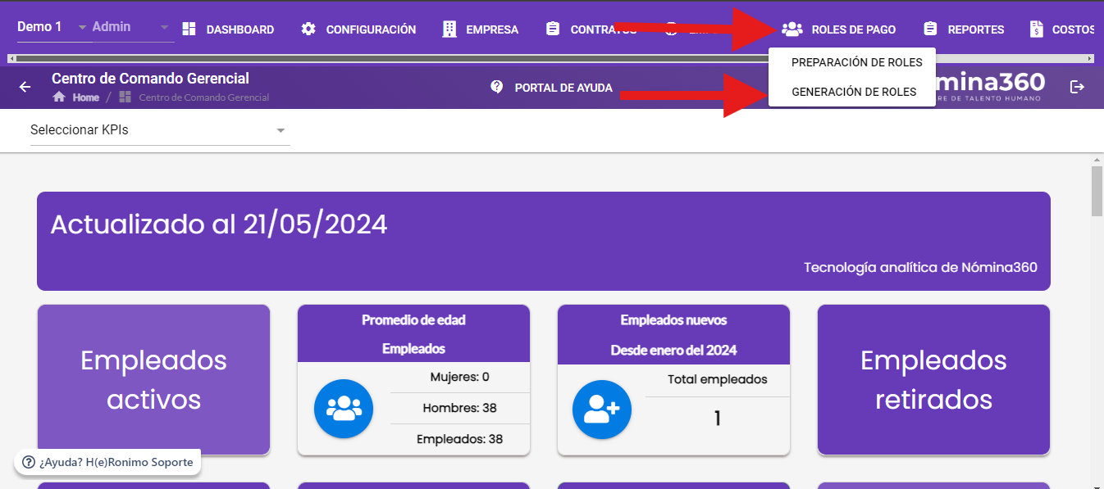Open the Demo 1 company dropdown
Viewport: 1104px width, 489px height.
[x=52, y=27]
